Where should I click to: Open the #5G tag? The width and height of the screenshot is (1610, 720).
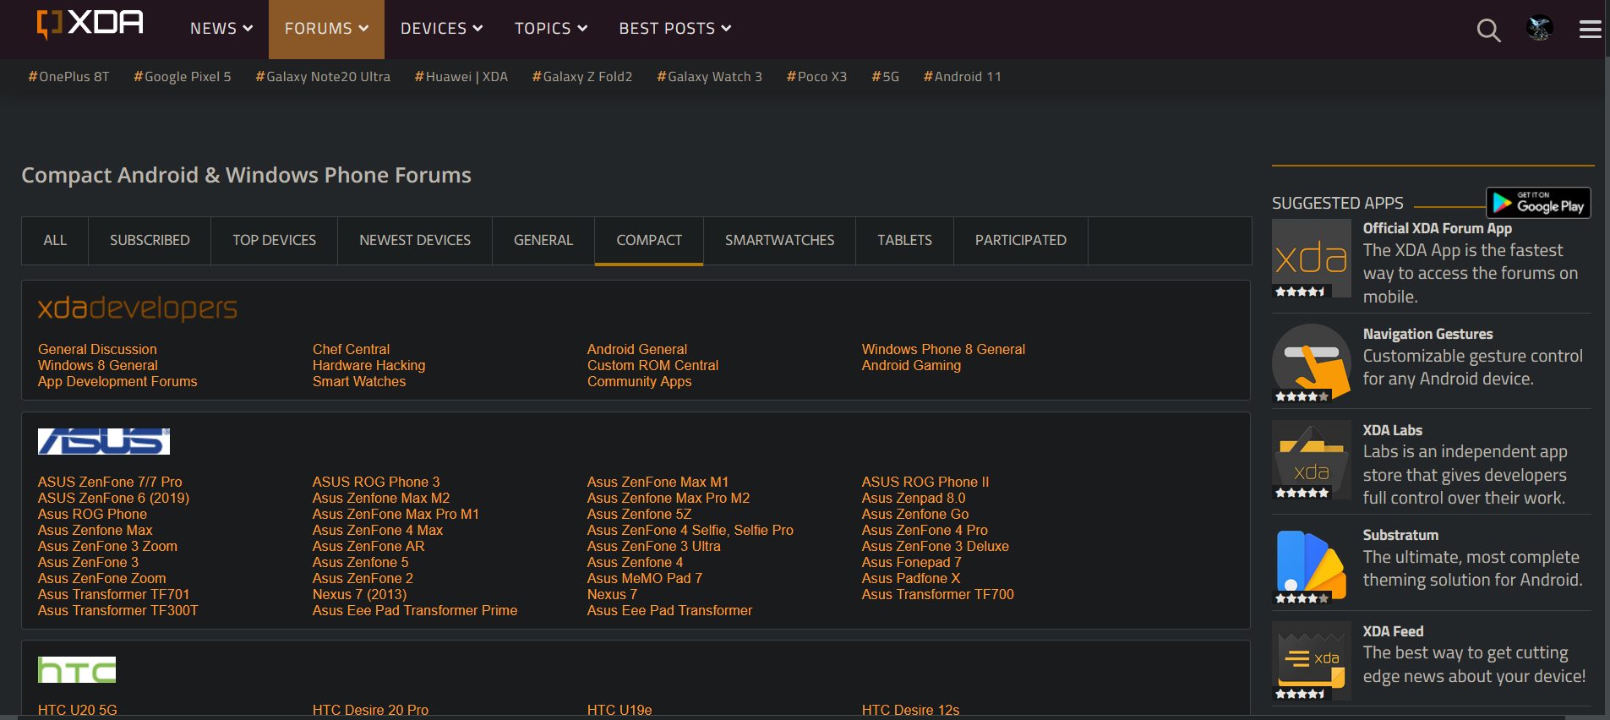click(886, 77)
